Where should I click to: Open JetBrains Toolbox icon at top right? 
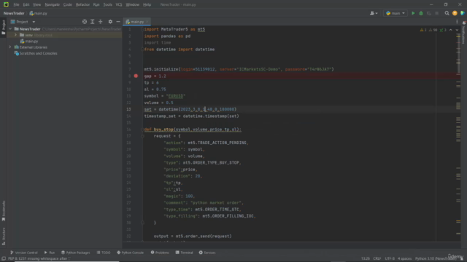tap(463, 13)
